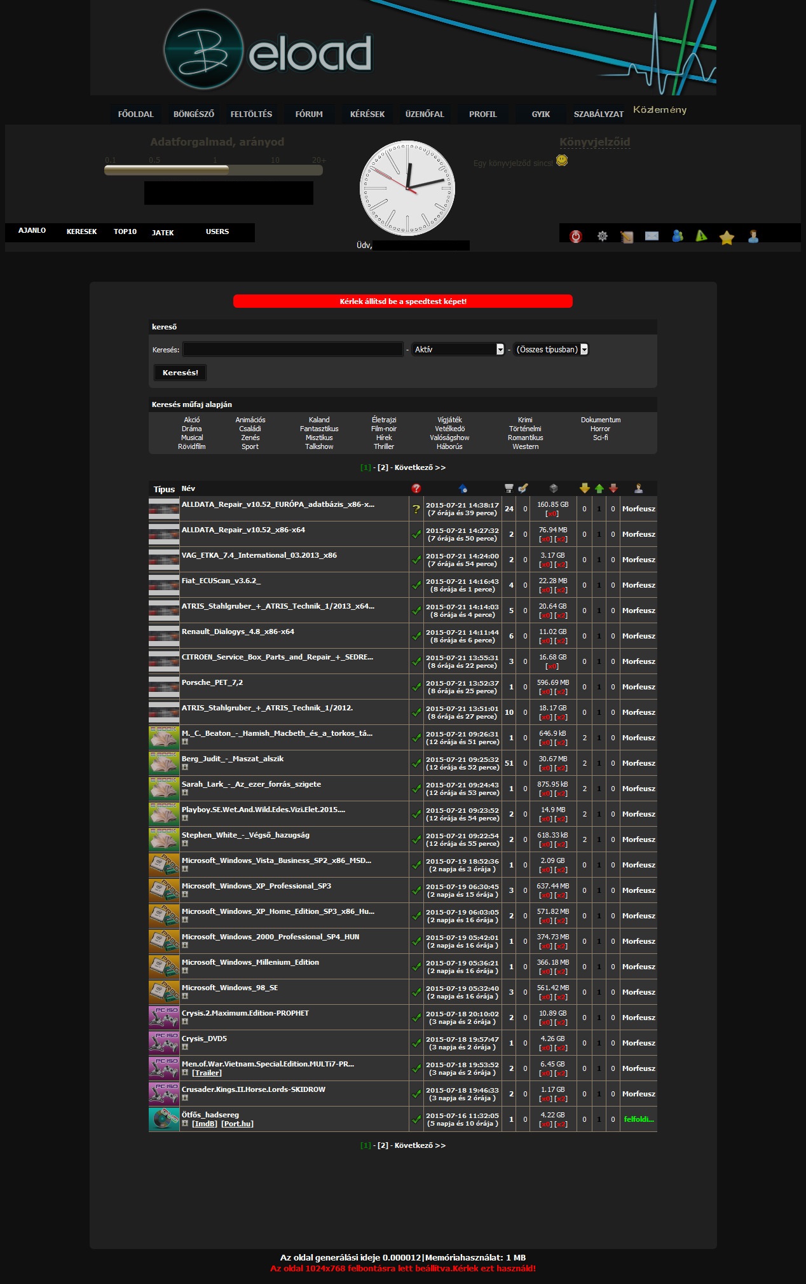Open the FÓRUM menu item
This screenshot has width=806, height=1284.
point(309,114)
